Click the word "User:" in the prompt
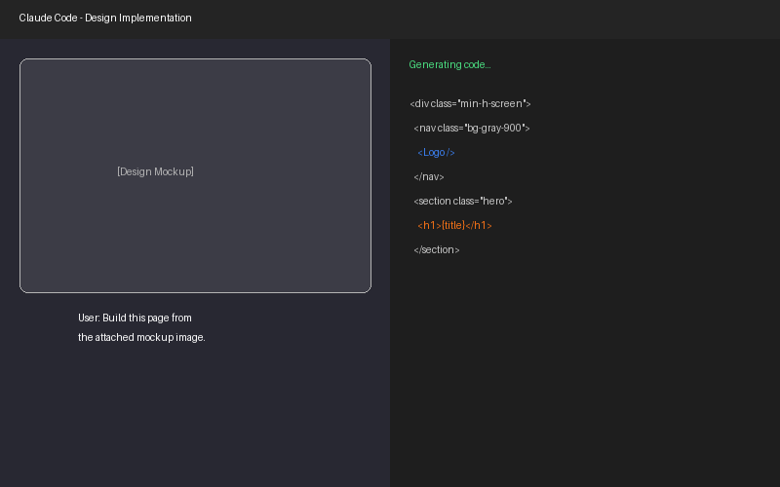This screenshot has height=487, width=780. pyautogui.click(x=90, y=318)
